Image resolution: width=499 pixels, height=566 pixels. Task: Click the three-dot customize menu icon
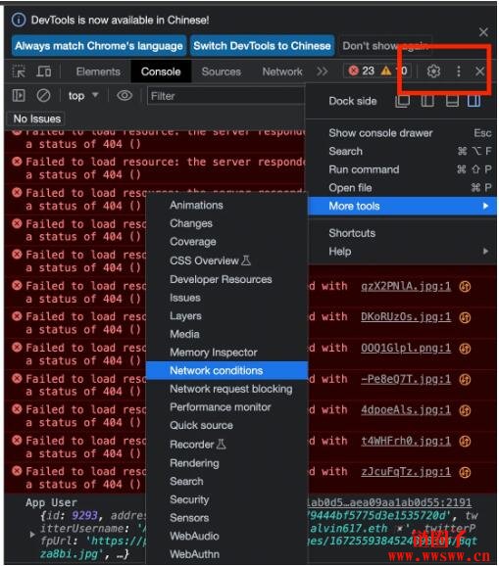tap(459, 71)
